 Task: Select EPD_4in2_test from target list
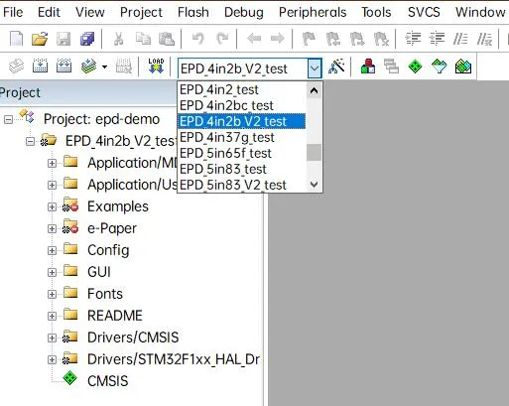tap(241, 89)
